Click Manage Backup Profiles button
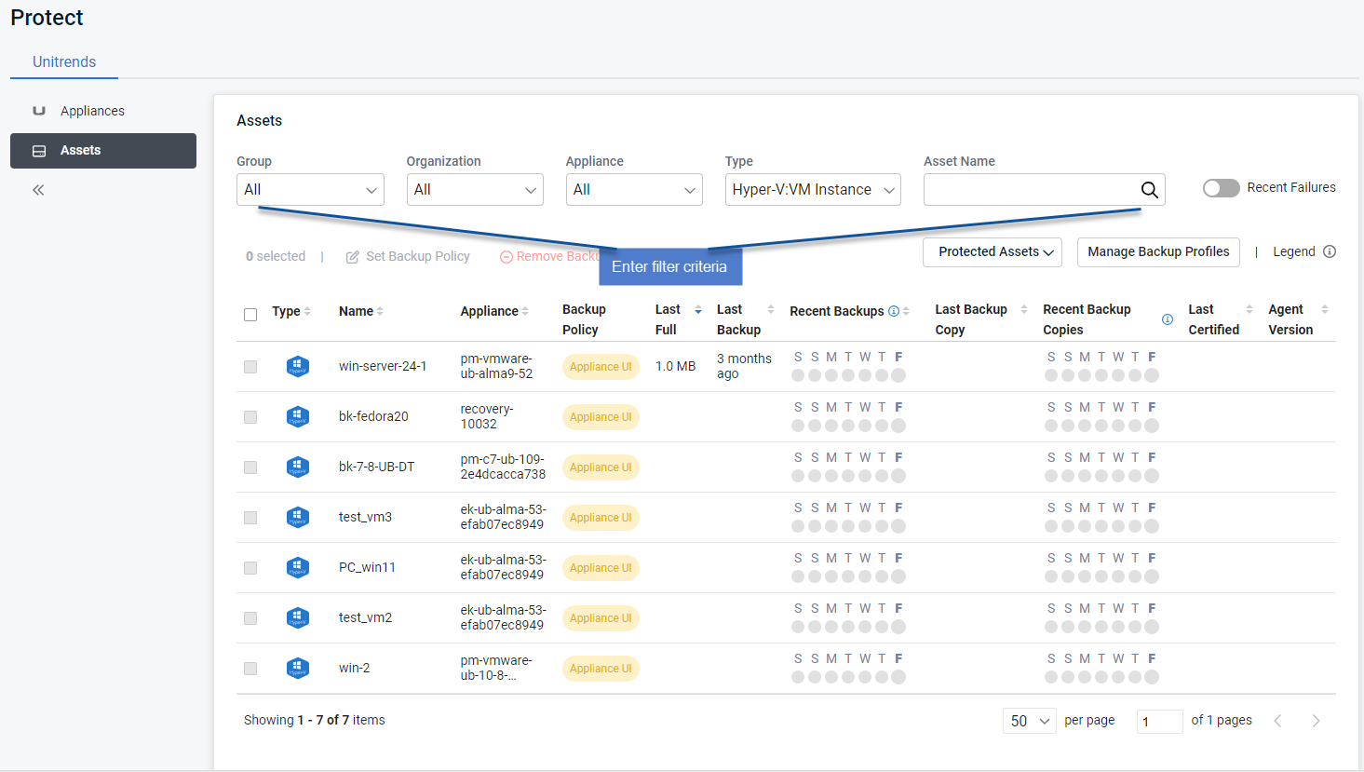 coord(1158,252)
